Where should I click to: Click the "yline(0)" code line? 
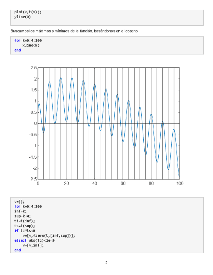(22, 17)
